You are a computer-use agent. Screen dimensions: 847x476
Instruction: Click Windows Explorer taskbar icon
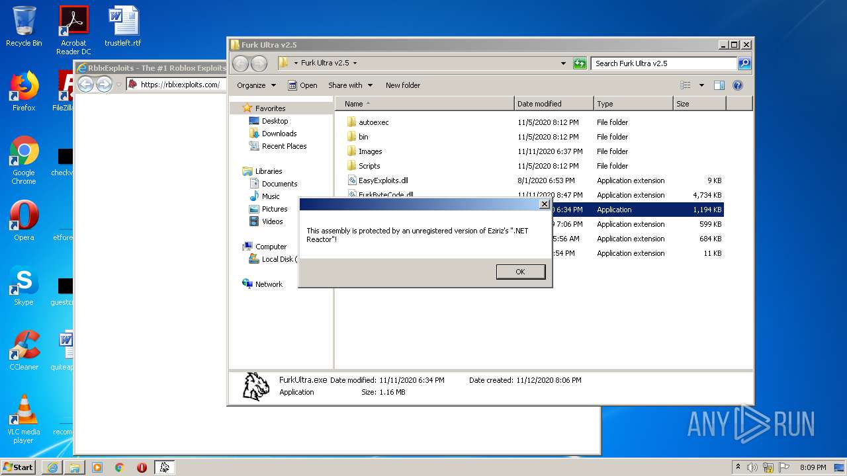(x=75, y=467)
